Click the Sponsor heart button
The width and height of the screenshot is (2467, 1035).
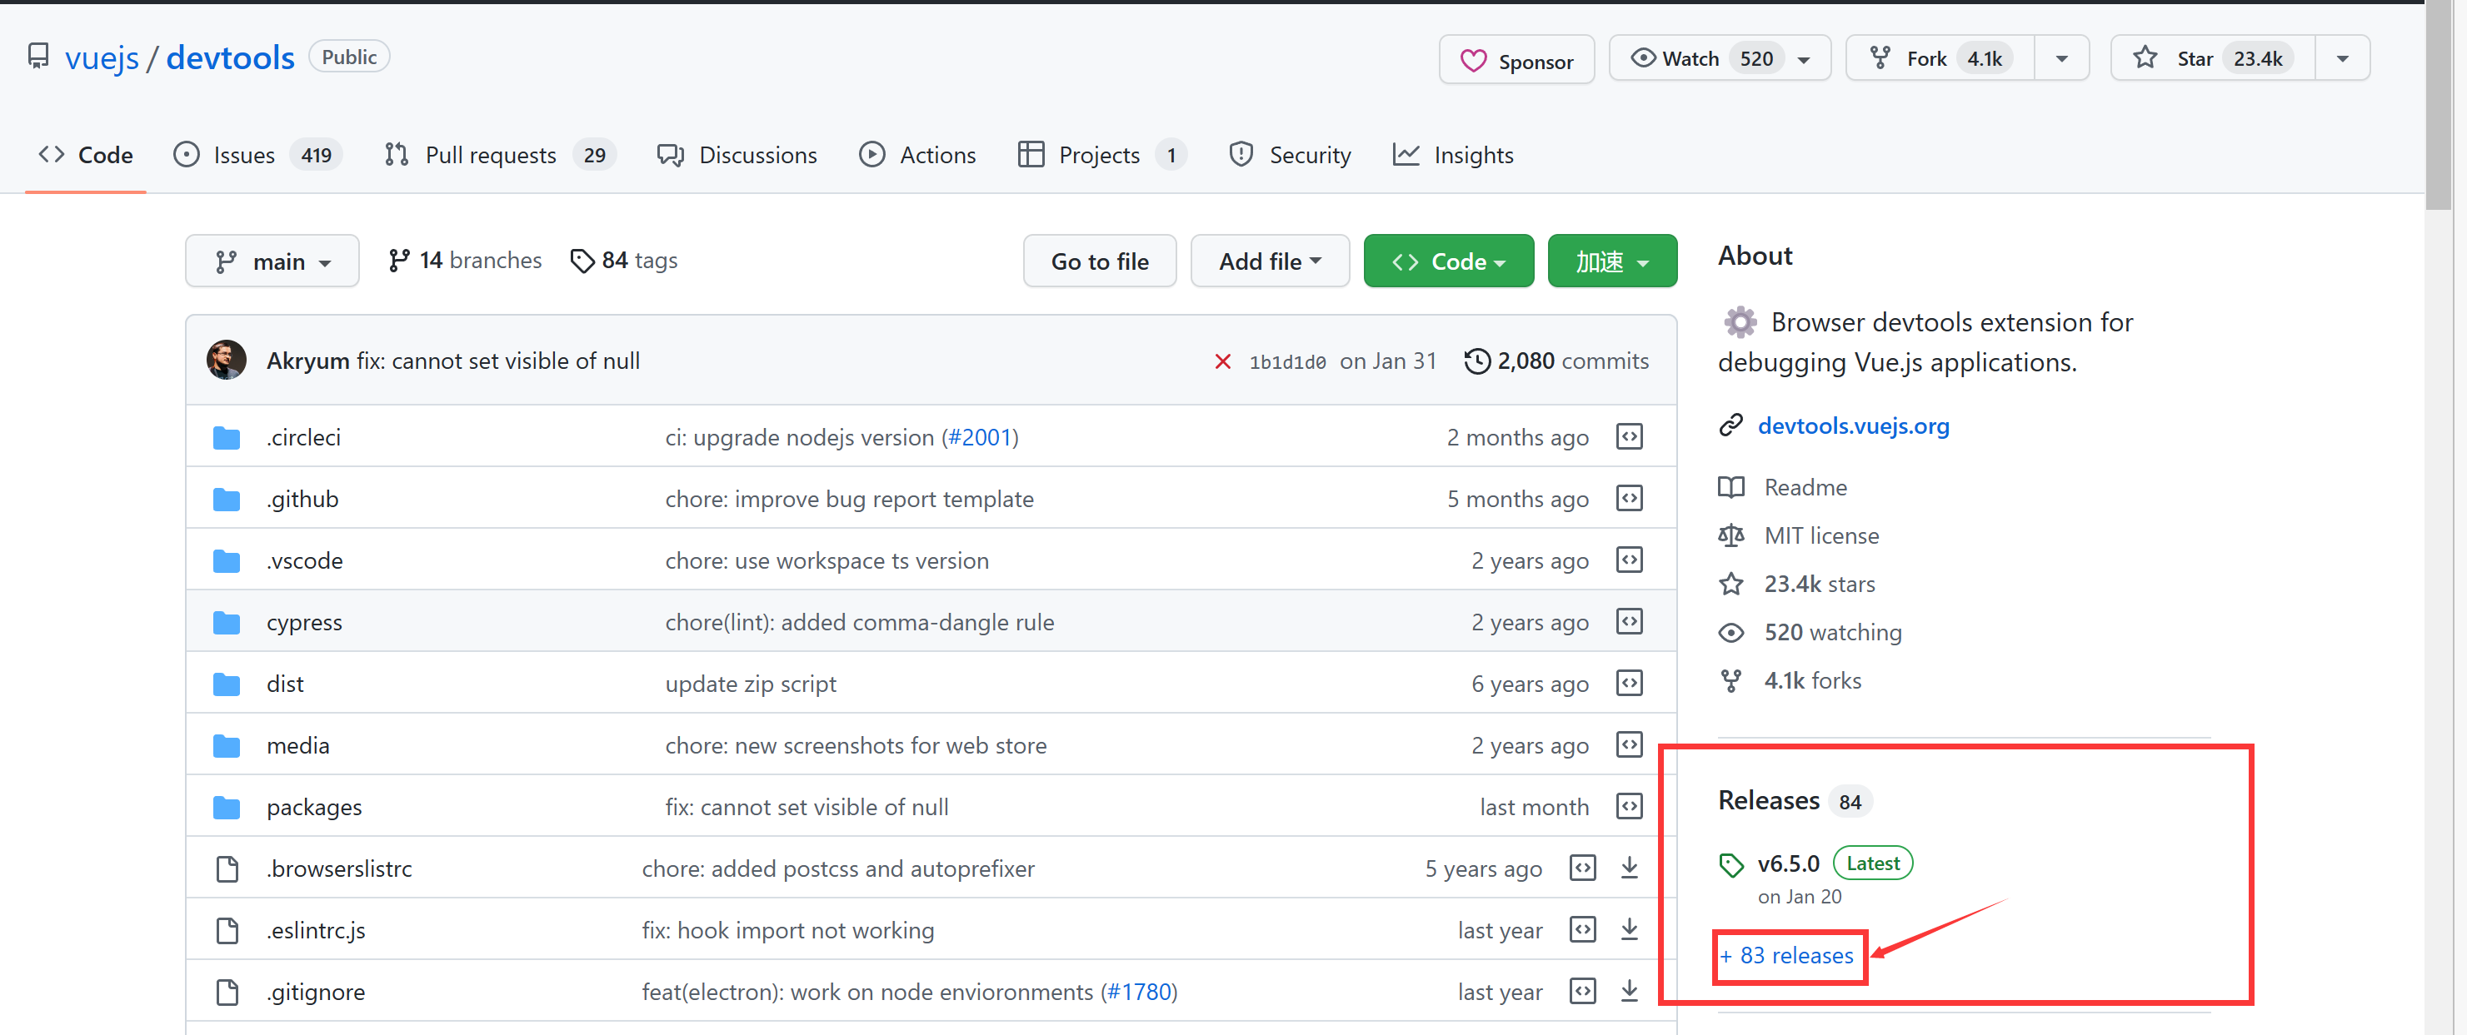pyautogui.click(x=1516, y=60)
